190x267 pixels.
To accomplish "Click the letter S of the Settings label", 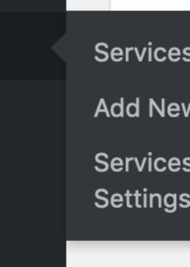I will click(x=101, y=198).
